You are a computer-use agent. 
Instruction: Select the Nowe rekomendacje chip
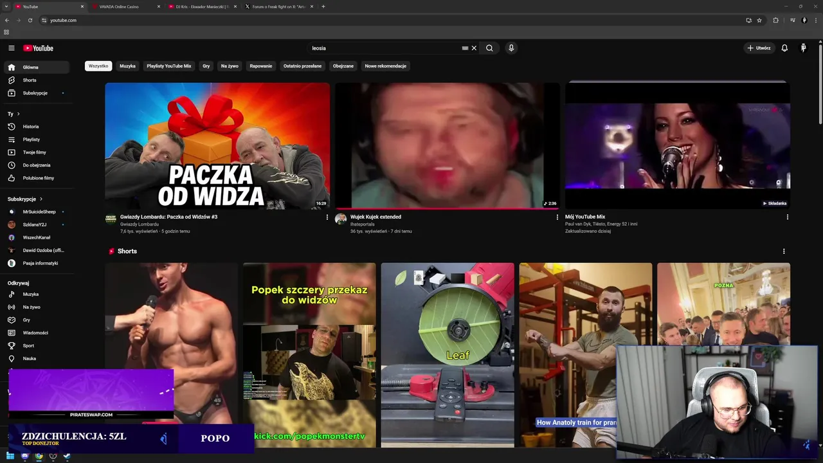point(386,66)
